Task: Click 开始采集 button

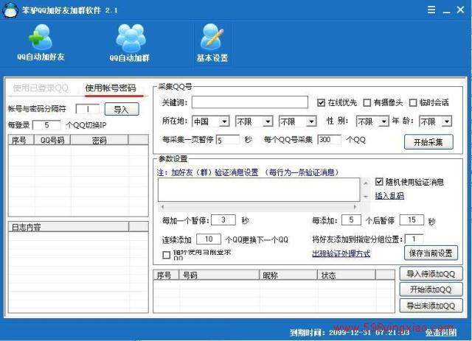Action: pyautogui.click(x=428, y=142)
